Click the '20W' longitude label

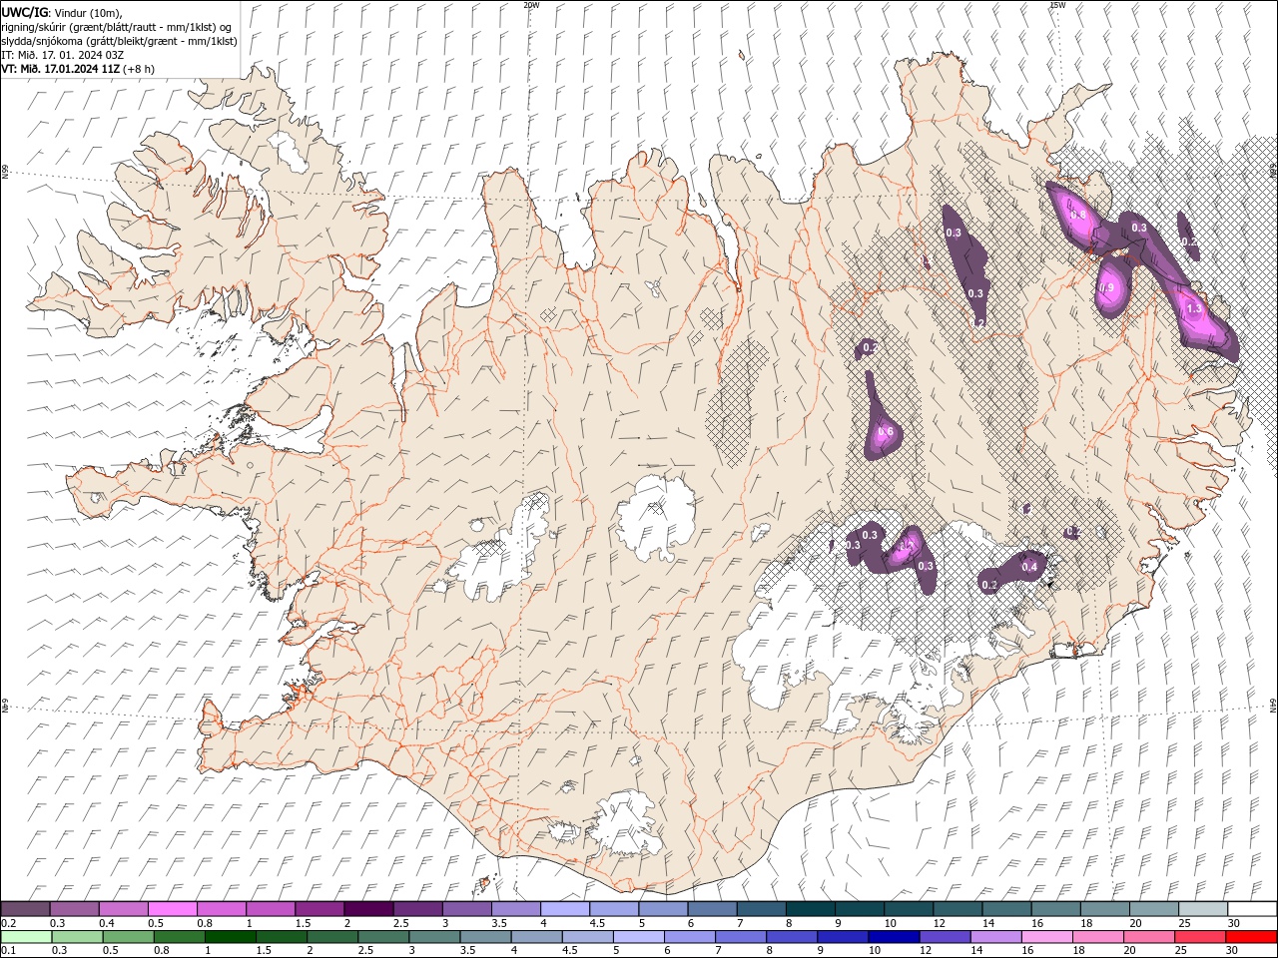531,5
